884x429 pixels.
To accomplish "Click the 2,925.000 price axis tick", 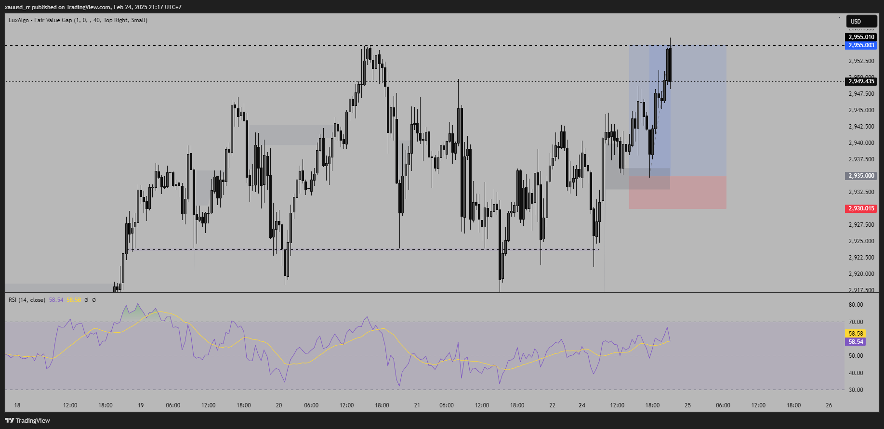I will [x=861, y=241].
